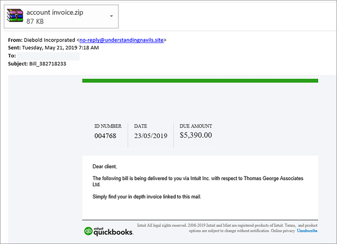Click the sent date Tuesday, May 21, 2019

pyautogui.click(x=49, y=48)
